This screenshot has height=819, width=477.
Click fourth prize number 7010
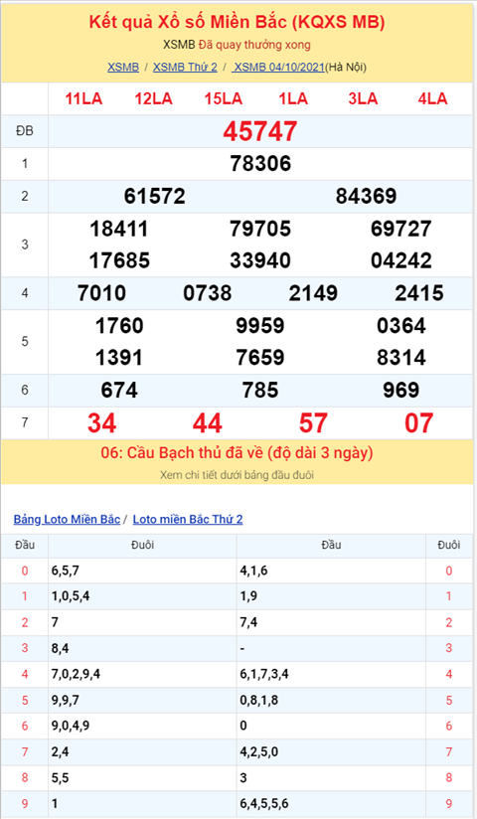[101, 293]
